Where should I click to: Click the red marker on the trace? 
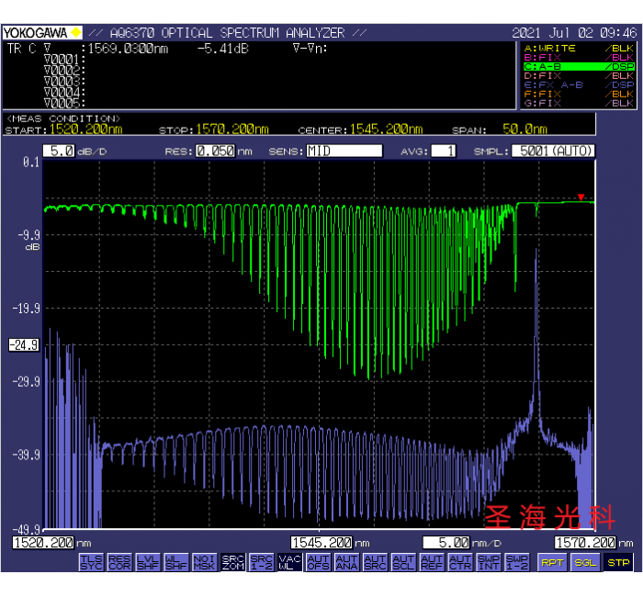pos(581,197)
